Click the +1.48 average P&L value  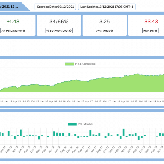click(13, 22)
